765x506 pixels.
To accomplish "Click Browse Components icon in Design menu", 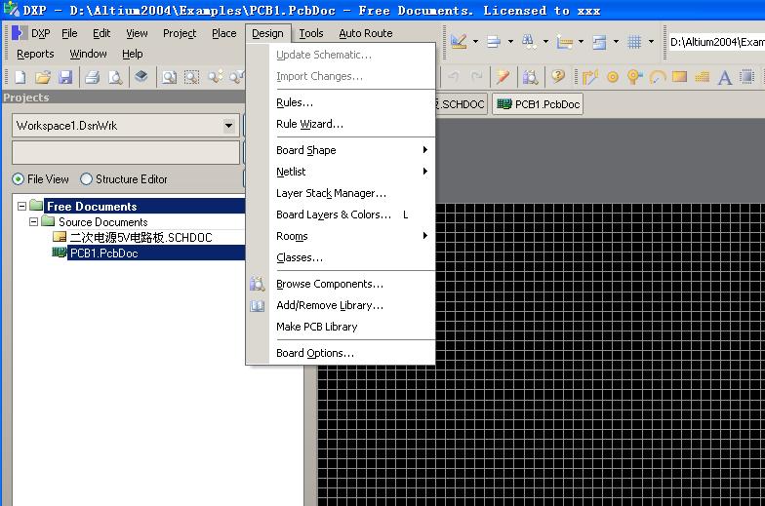I will tap(258, 284).
